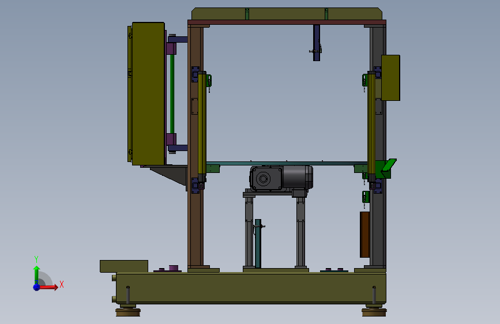Select the bright green angled chute
This screenshot has width=500, height=324.
coord(389,165)
